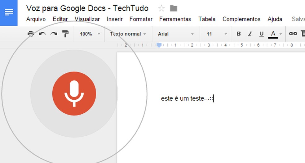Image resolution: width=305 pixels, height=163 pixels.
Task: Click the blue indent marker on ruler
Action: 159,45
